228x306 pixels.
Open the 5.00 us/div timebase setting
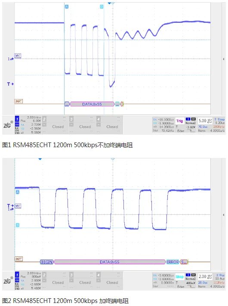[x=205, y=121]
